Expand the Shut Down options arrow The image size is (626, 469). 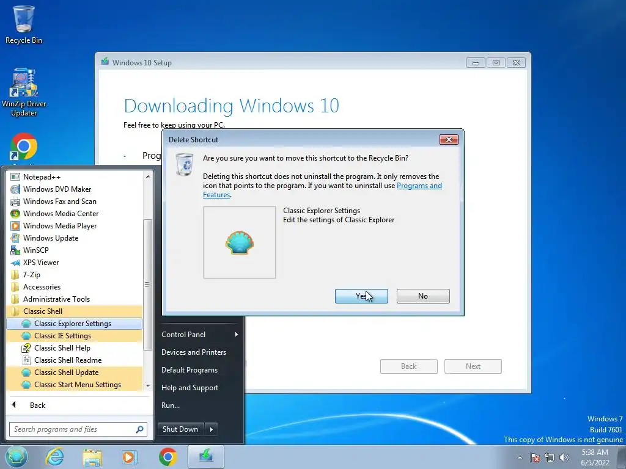point(211,429)
